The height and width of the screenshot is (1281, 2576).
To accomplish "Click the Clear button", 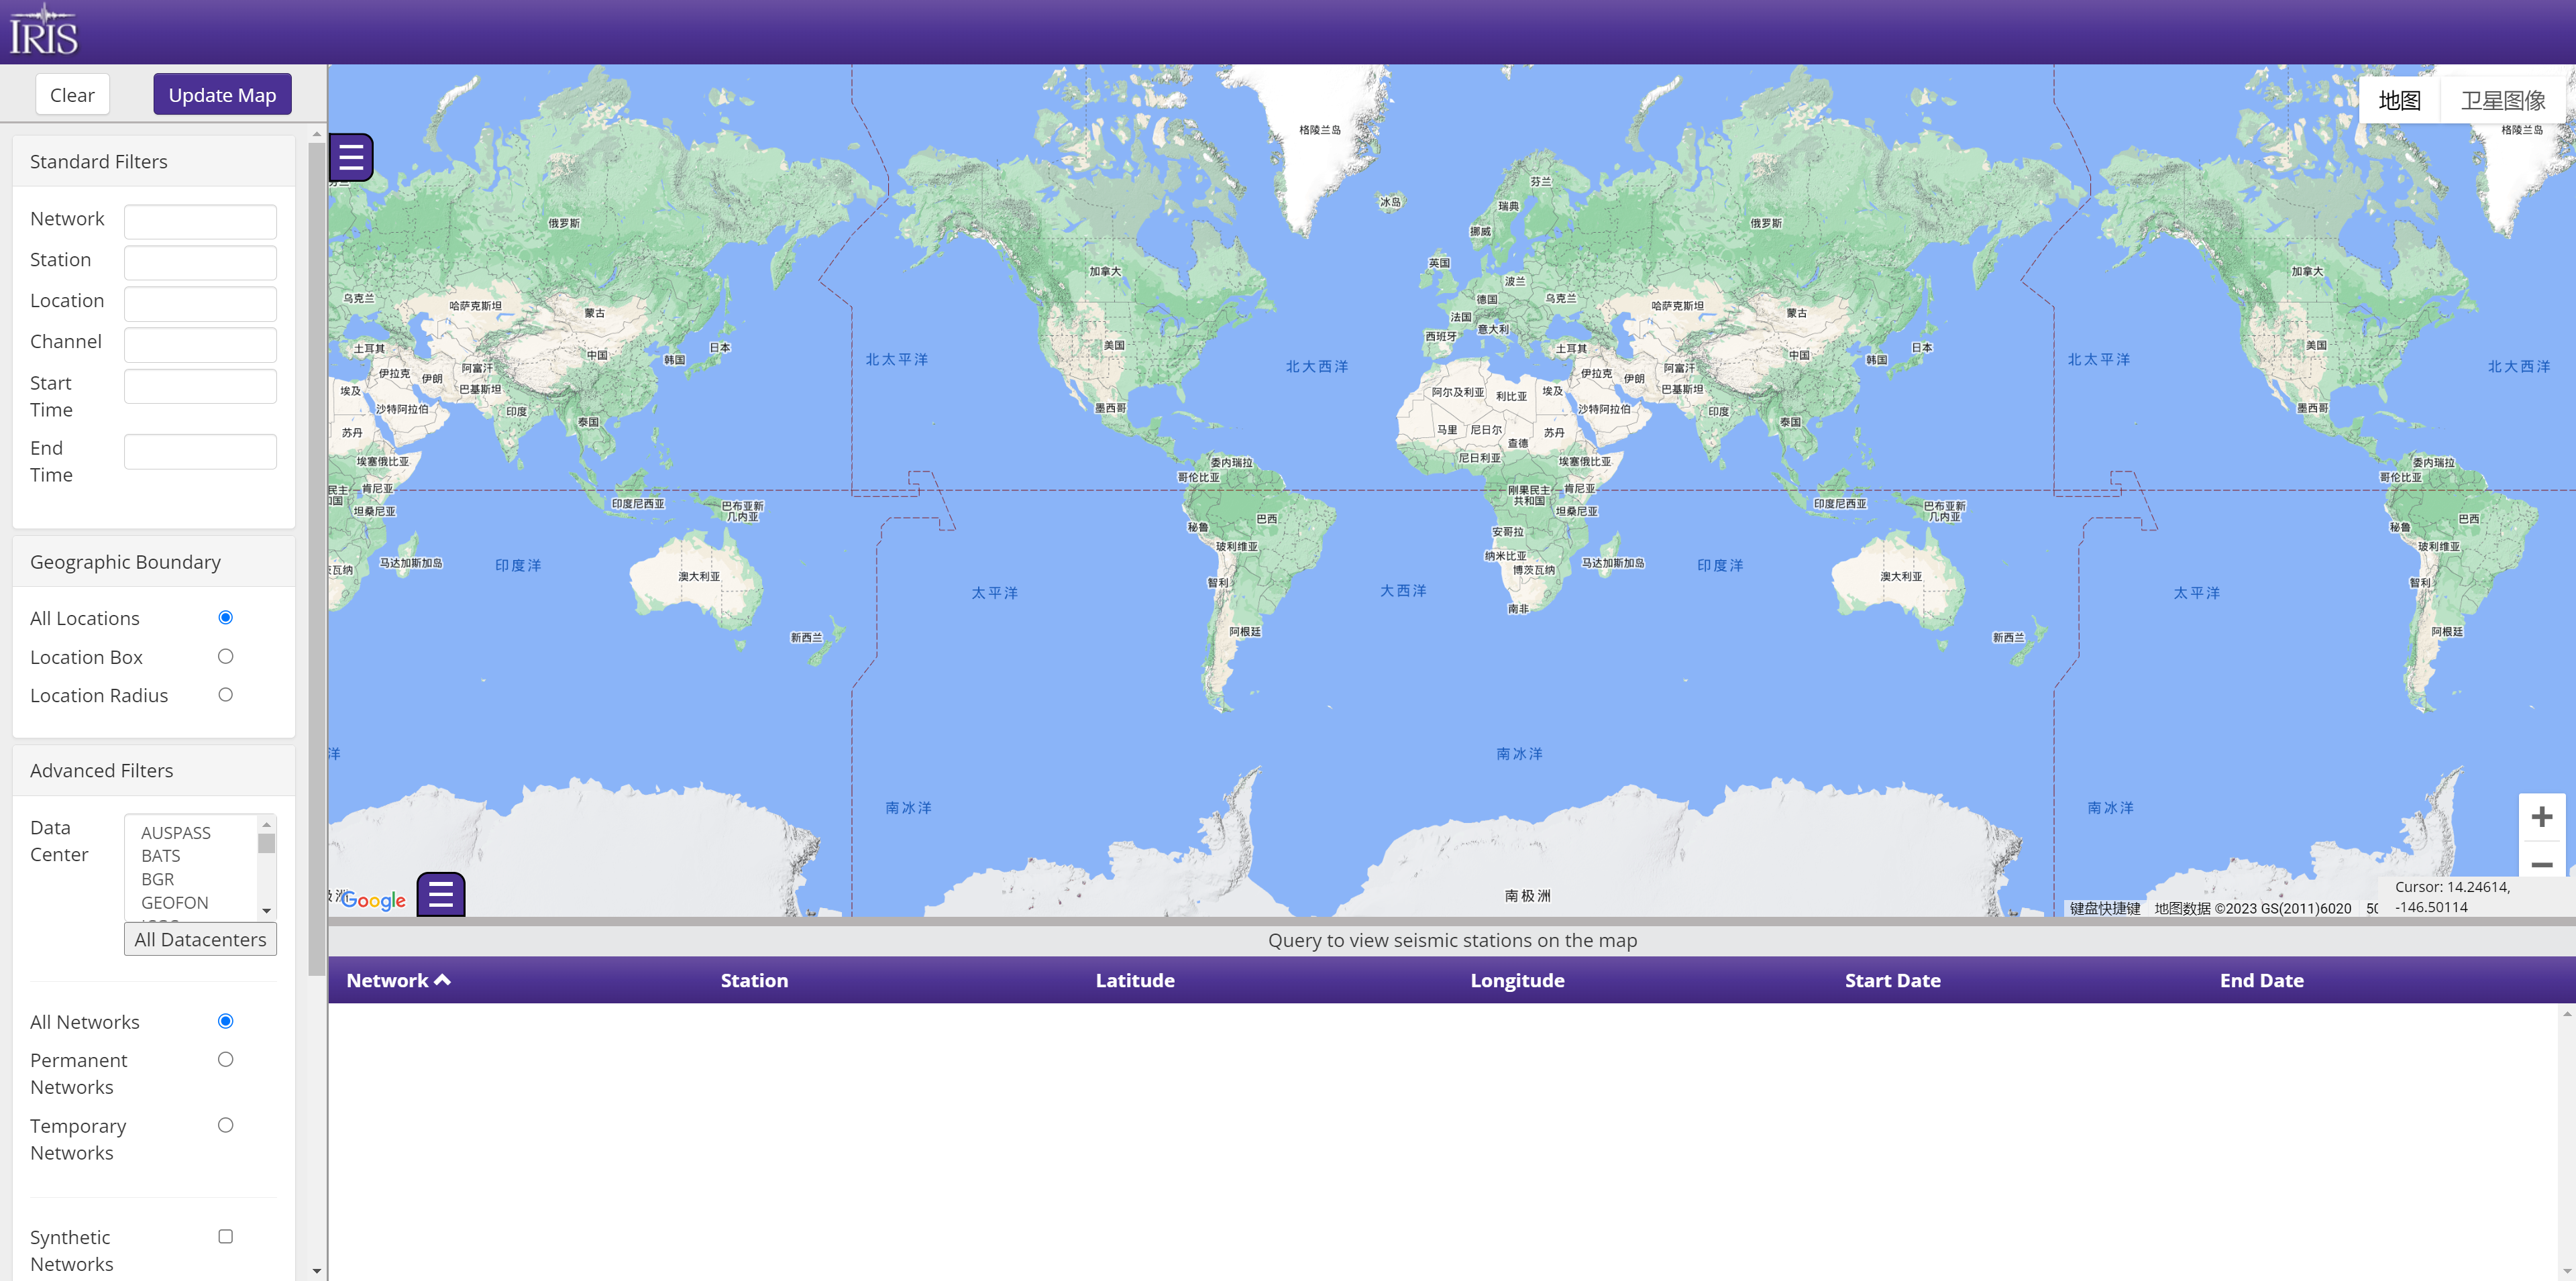I will tap(72, 95).
